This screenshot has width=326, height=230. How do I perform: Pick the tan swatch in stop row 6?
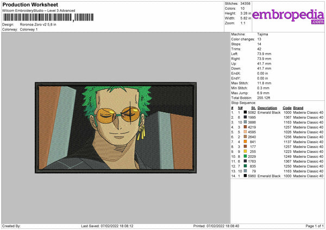(x=246, y=137)
